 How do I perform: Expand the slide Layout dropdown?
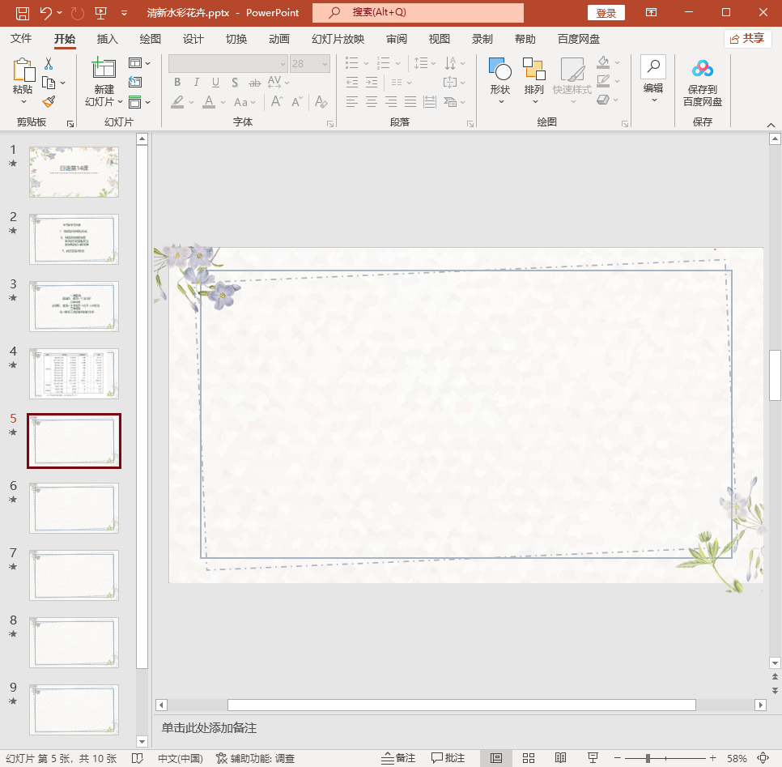click(139, 63)
